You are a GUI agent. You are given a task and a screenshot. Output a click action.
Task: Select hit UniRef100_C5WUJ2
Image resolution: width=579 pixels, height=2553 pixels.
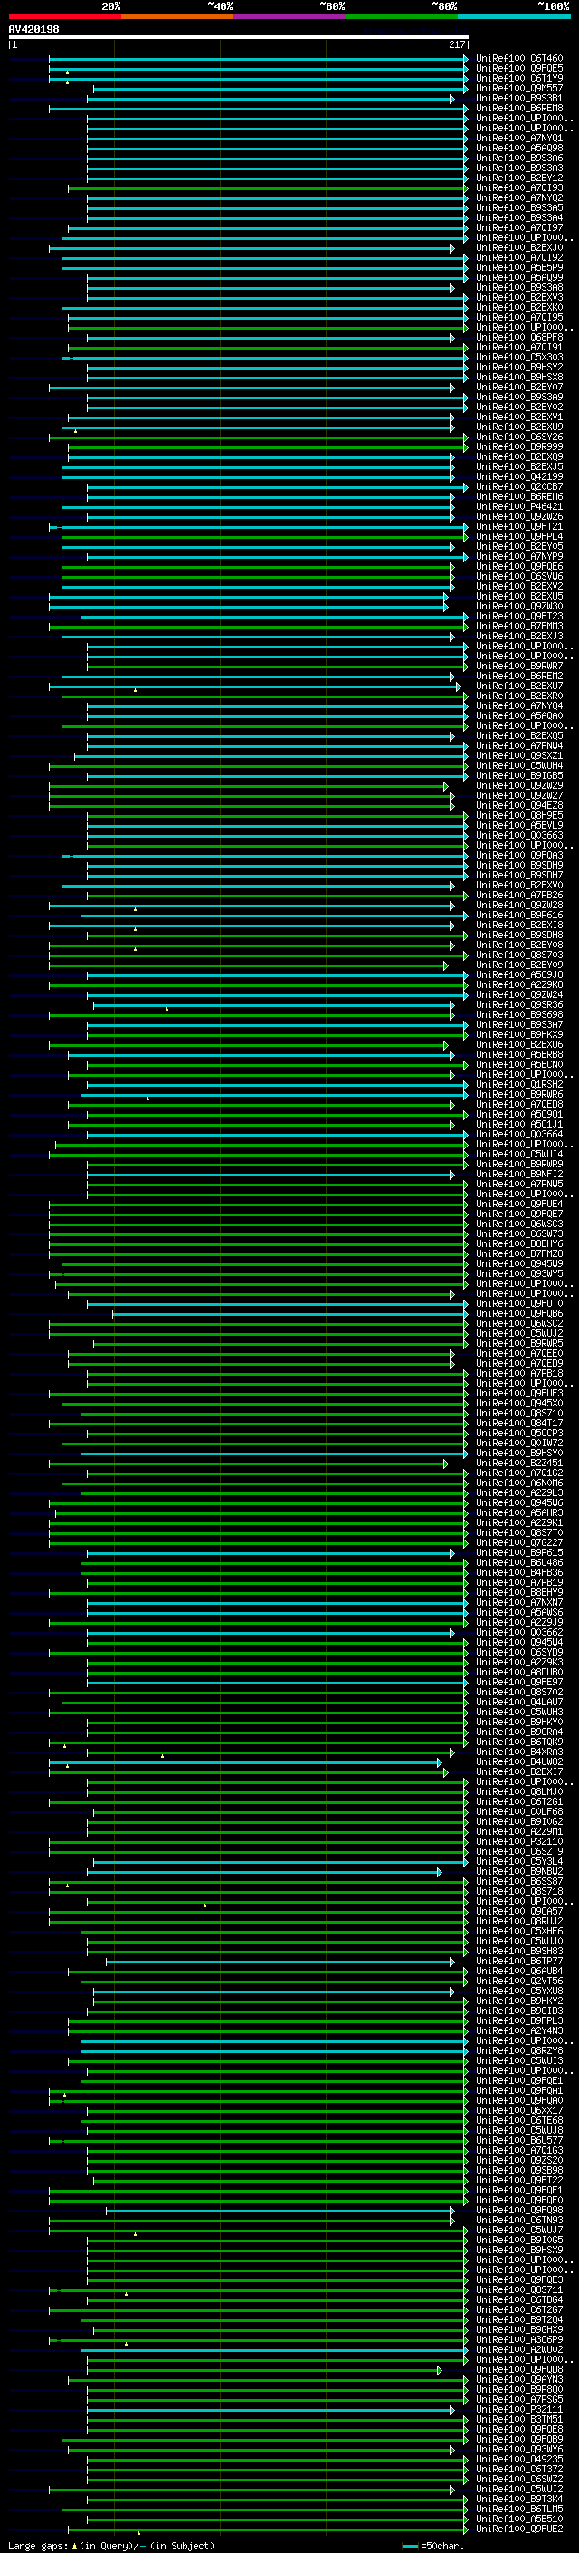click(519, 1333)
